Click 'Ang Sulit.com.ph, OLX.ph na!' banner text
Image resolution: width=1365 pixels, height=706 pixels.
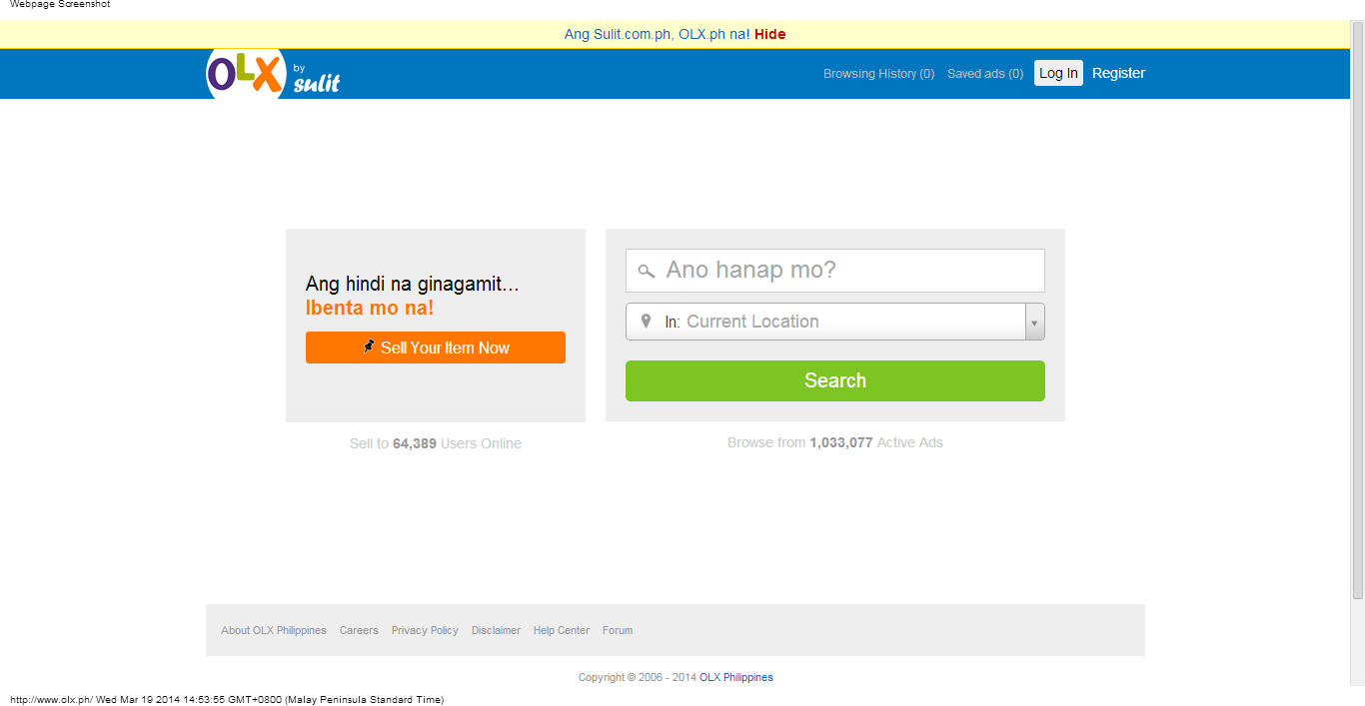click(x=658, y=34)
